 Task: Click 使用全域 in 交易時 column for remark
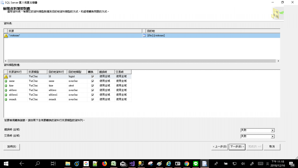point(121,99)
